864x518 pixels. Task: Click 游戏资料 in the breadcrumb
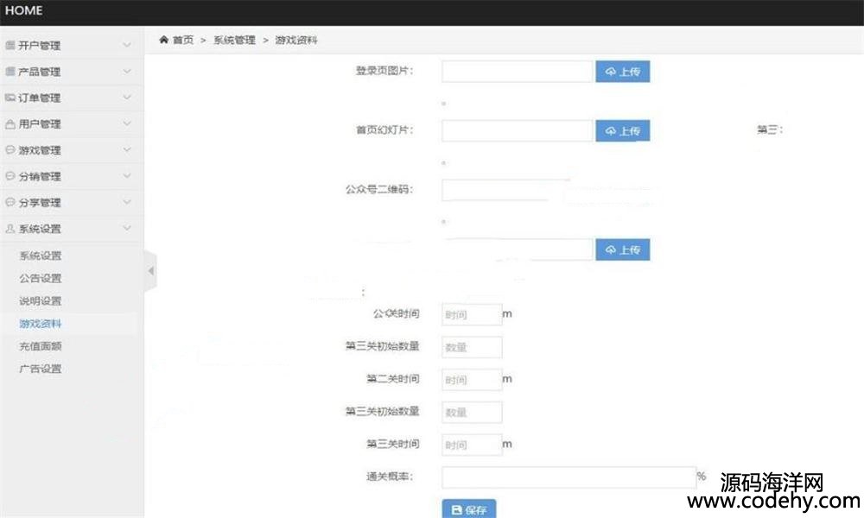[295, 40]
